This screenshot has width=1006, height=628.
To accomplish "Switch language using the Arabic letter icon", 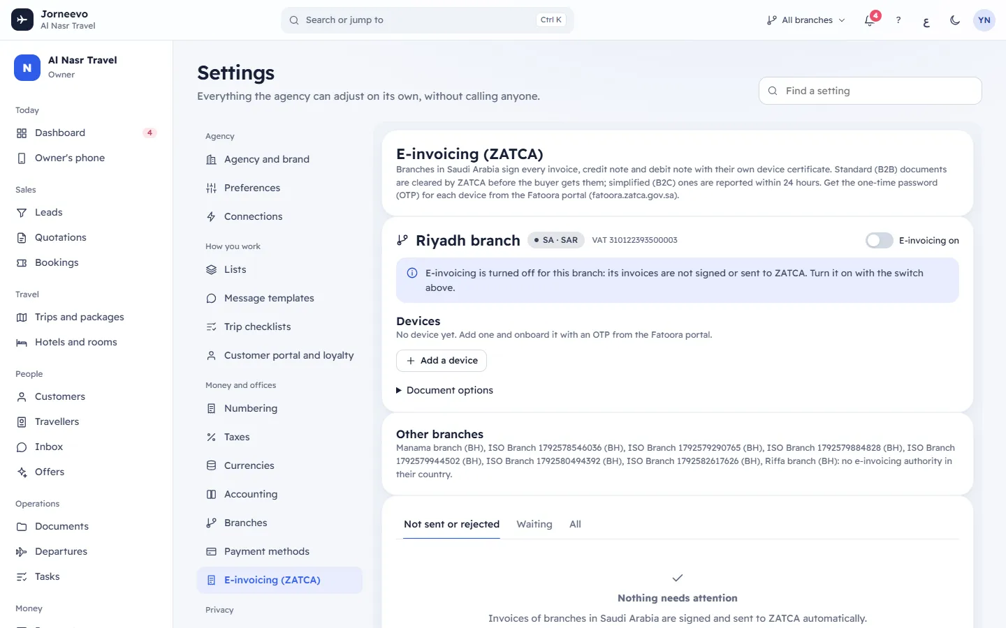I will point(926,20).
